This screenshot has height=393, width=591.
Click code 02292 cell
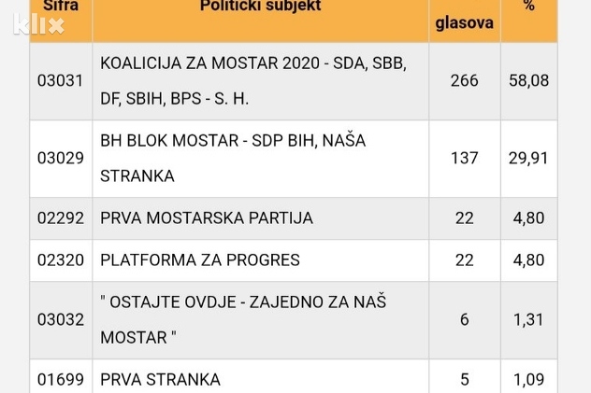tap(61, 218)
